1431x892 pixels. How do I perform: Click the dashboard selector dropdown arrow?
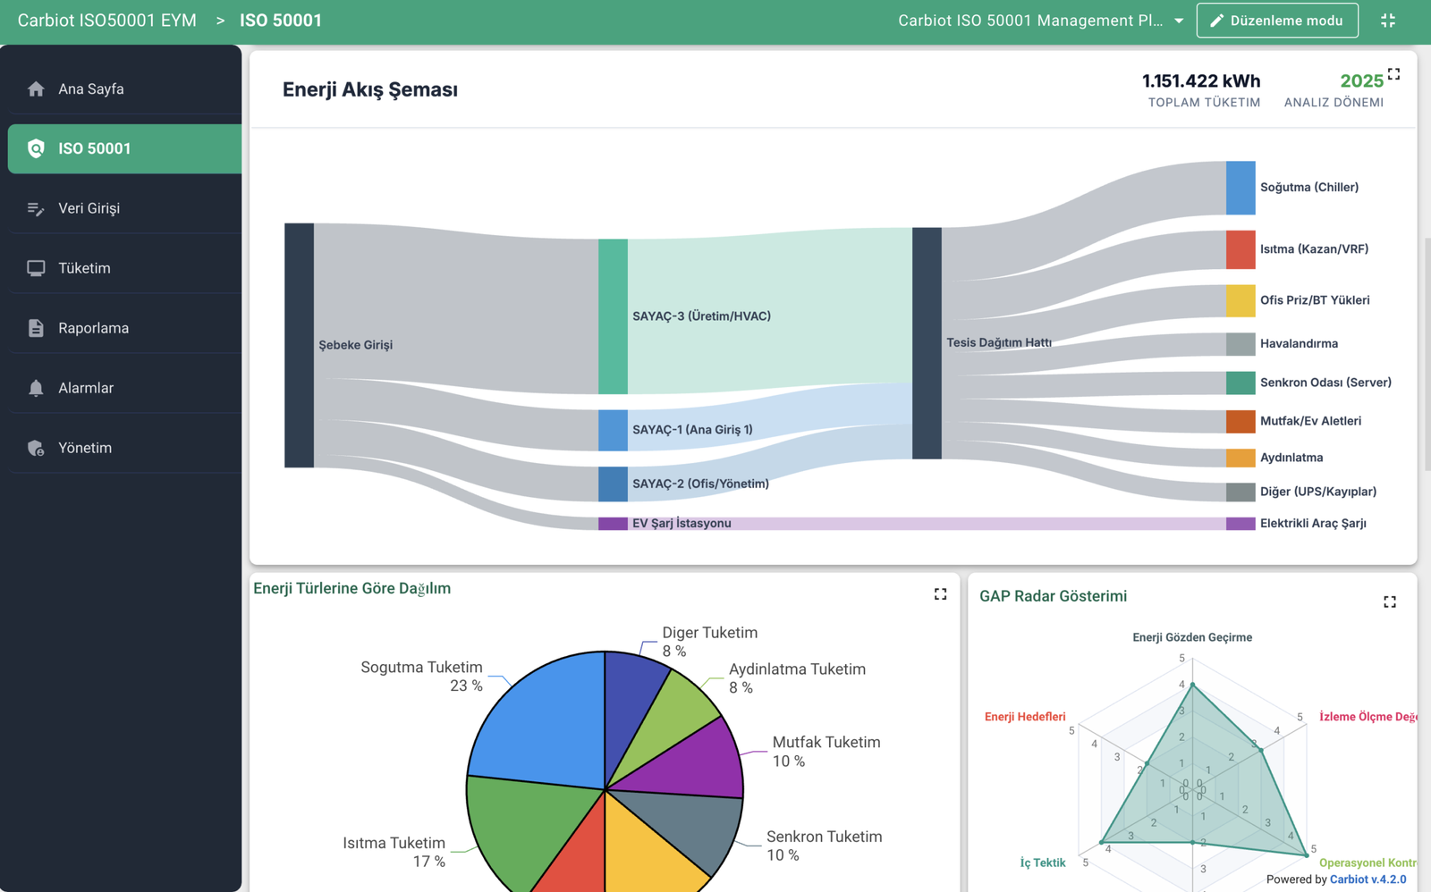coord(1179,21)
